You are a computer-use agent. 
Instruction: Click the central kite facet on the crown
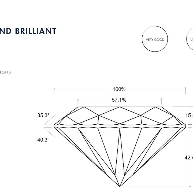[x=120, y=115]
